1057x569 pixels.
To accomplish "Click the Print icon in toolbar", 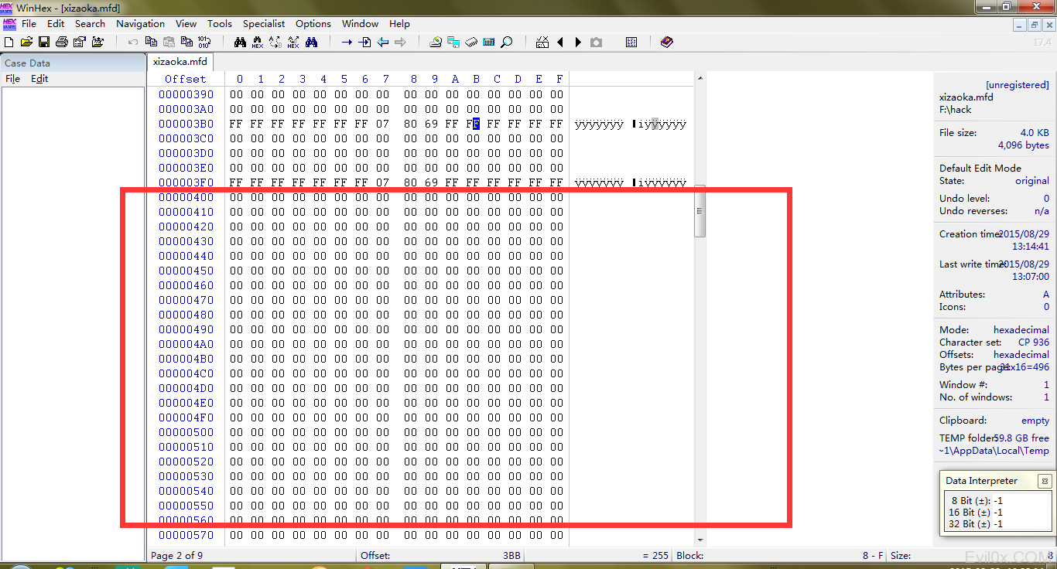I will (x=62, y=42).
